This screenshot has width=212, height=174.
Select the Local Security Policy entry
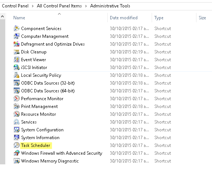[x=41, y=75]
